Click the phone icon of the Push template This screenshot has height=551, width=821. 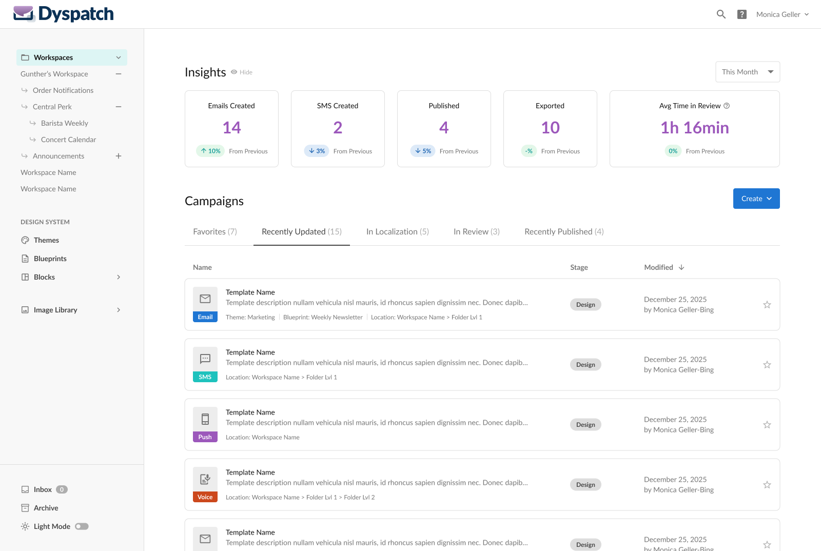point(205,419)
